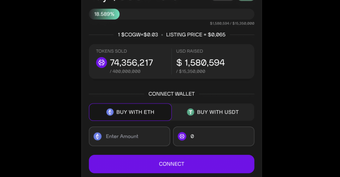Click the Tether icon in BUY WITH USDT
Viewport: 340px width, 177px height.
click(x=190, y=112)
